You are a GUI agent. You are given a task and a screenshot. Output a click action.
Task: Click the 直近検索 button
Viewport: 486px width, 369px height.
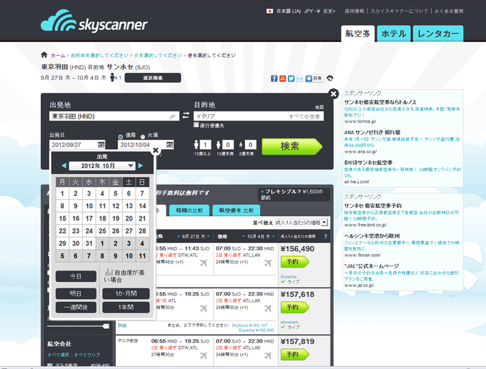point(153,78)
